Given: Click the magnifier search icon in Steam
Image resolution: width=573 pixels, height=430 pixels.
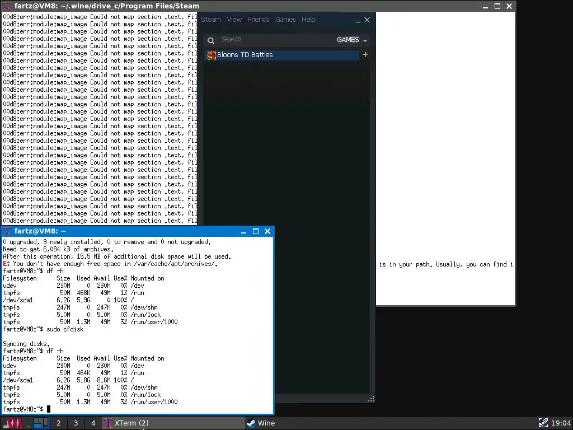Looking at the screenshot, I should click(211, 40).
